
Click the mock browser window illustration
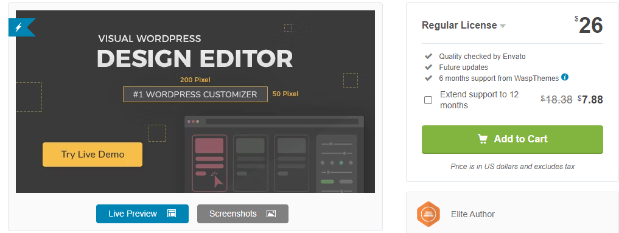pyautogui.click(x=275, y=154)
